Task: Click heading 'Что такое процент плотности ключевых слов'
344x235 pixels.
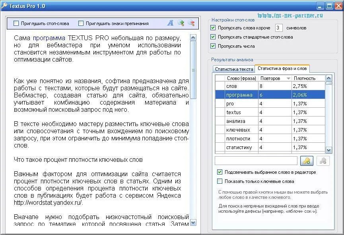Action: pyautogui.click(x=78, y=159)
